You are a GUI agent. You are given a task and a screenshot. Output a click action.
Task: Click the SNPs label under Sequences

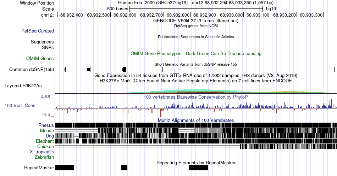point(48,47)
